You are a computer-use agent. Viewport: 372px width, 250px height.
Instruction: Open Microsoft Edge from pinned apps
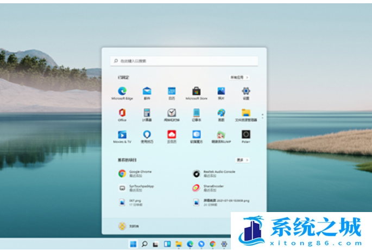click(x=122, y=91)
